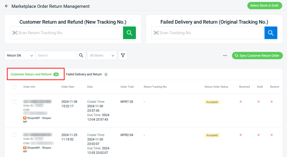Click the back arrow beside the page title
The width and height of the screenshot is (287, 157).
coord(6,6)
